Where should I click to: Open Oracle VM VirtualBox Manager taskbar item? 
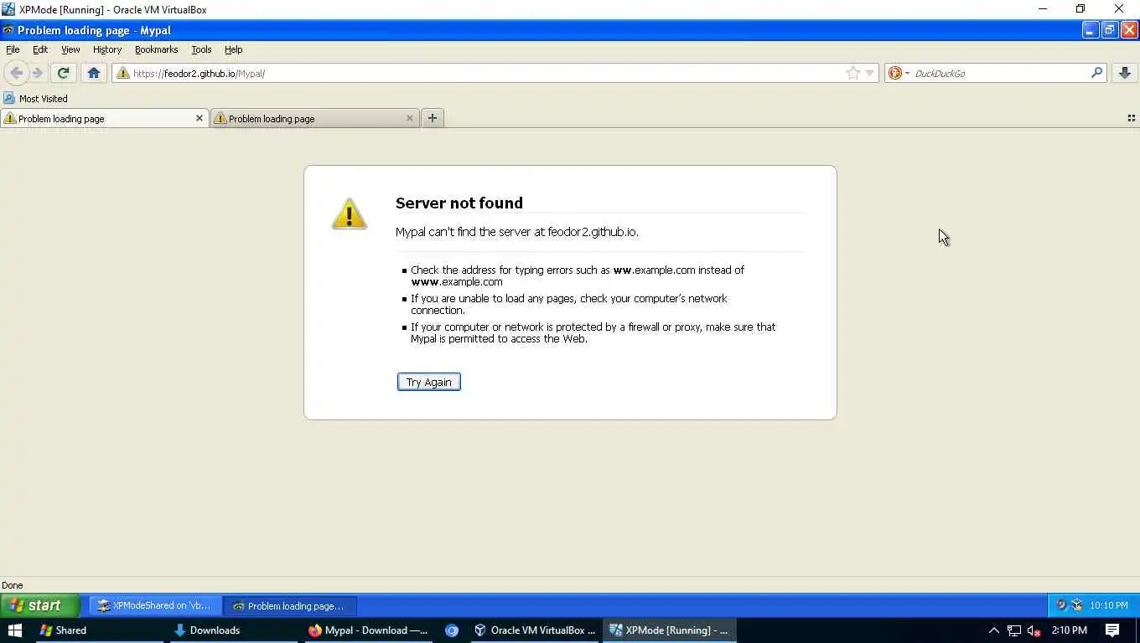pos(535,630)
